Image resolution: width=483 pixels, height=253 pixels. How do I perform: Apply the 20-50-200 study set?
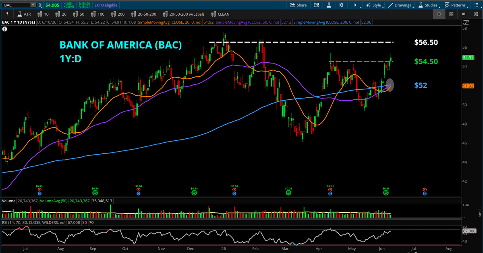click(x=144, y=14)
